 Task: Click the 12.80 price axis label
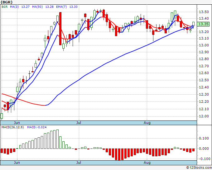click(x=204, y=59)
